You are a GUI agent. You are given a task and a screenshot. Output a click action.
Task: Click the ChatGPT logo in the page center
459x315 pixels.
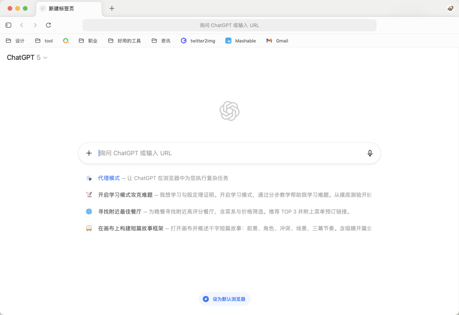point(229,111)
